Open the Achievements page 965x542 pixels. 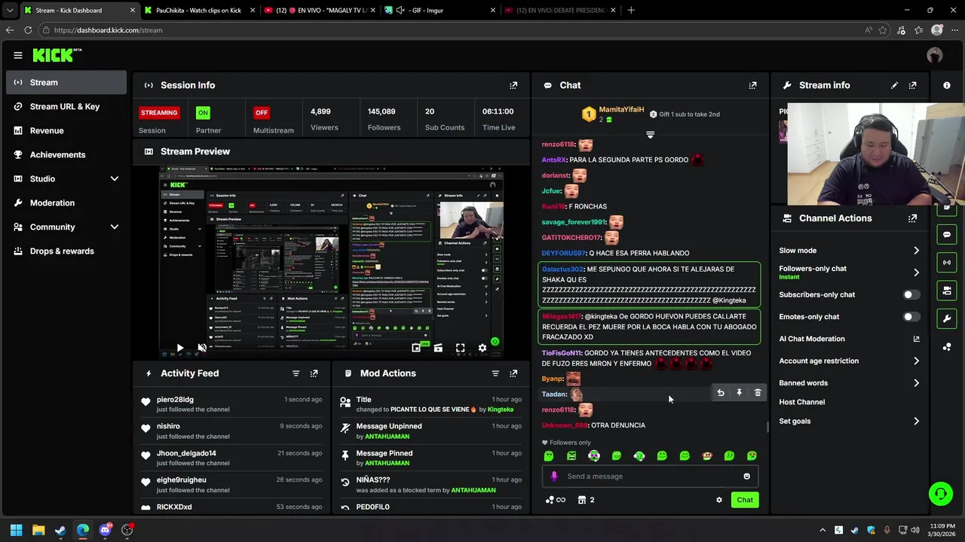(66, 155)
